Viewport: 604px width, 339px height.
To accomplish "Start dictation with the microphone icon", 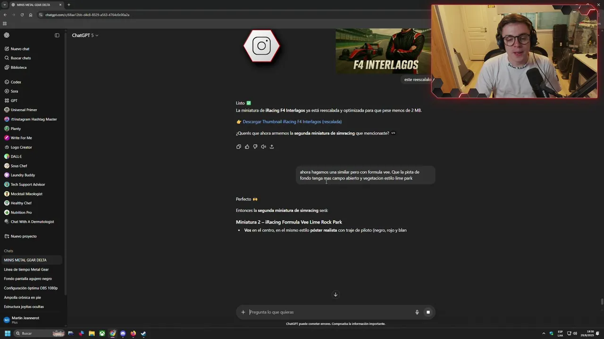I will click(x=417, y=312).
